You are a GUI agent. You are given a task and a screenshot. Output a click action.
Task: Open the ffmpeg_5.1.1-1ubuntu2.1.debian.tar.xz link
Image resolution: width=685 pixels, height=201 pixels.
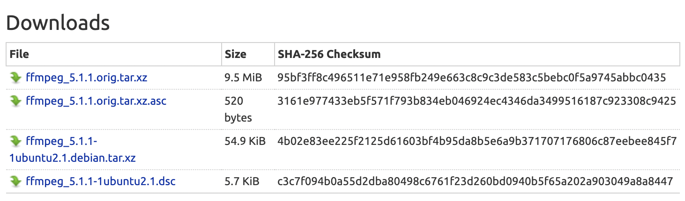[73, 149]
